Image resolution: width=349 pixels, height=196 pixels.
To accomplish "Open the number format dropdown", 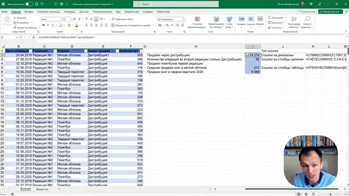I will [183, 20].
